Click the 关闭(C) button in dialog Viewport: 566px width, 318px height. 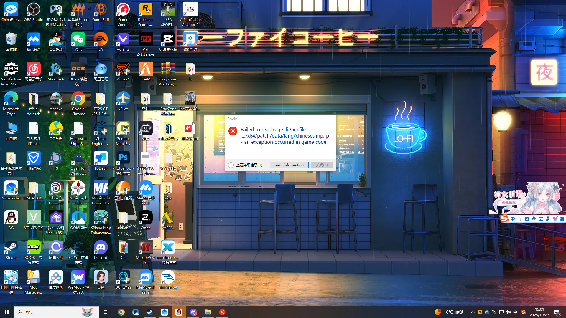(x=322, y=165)
